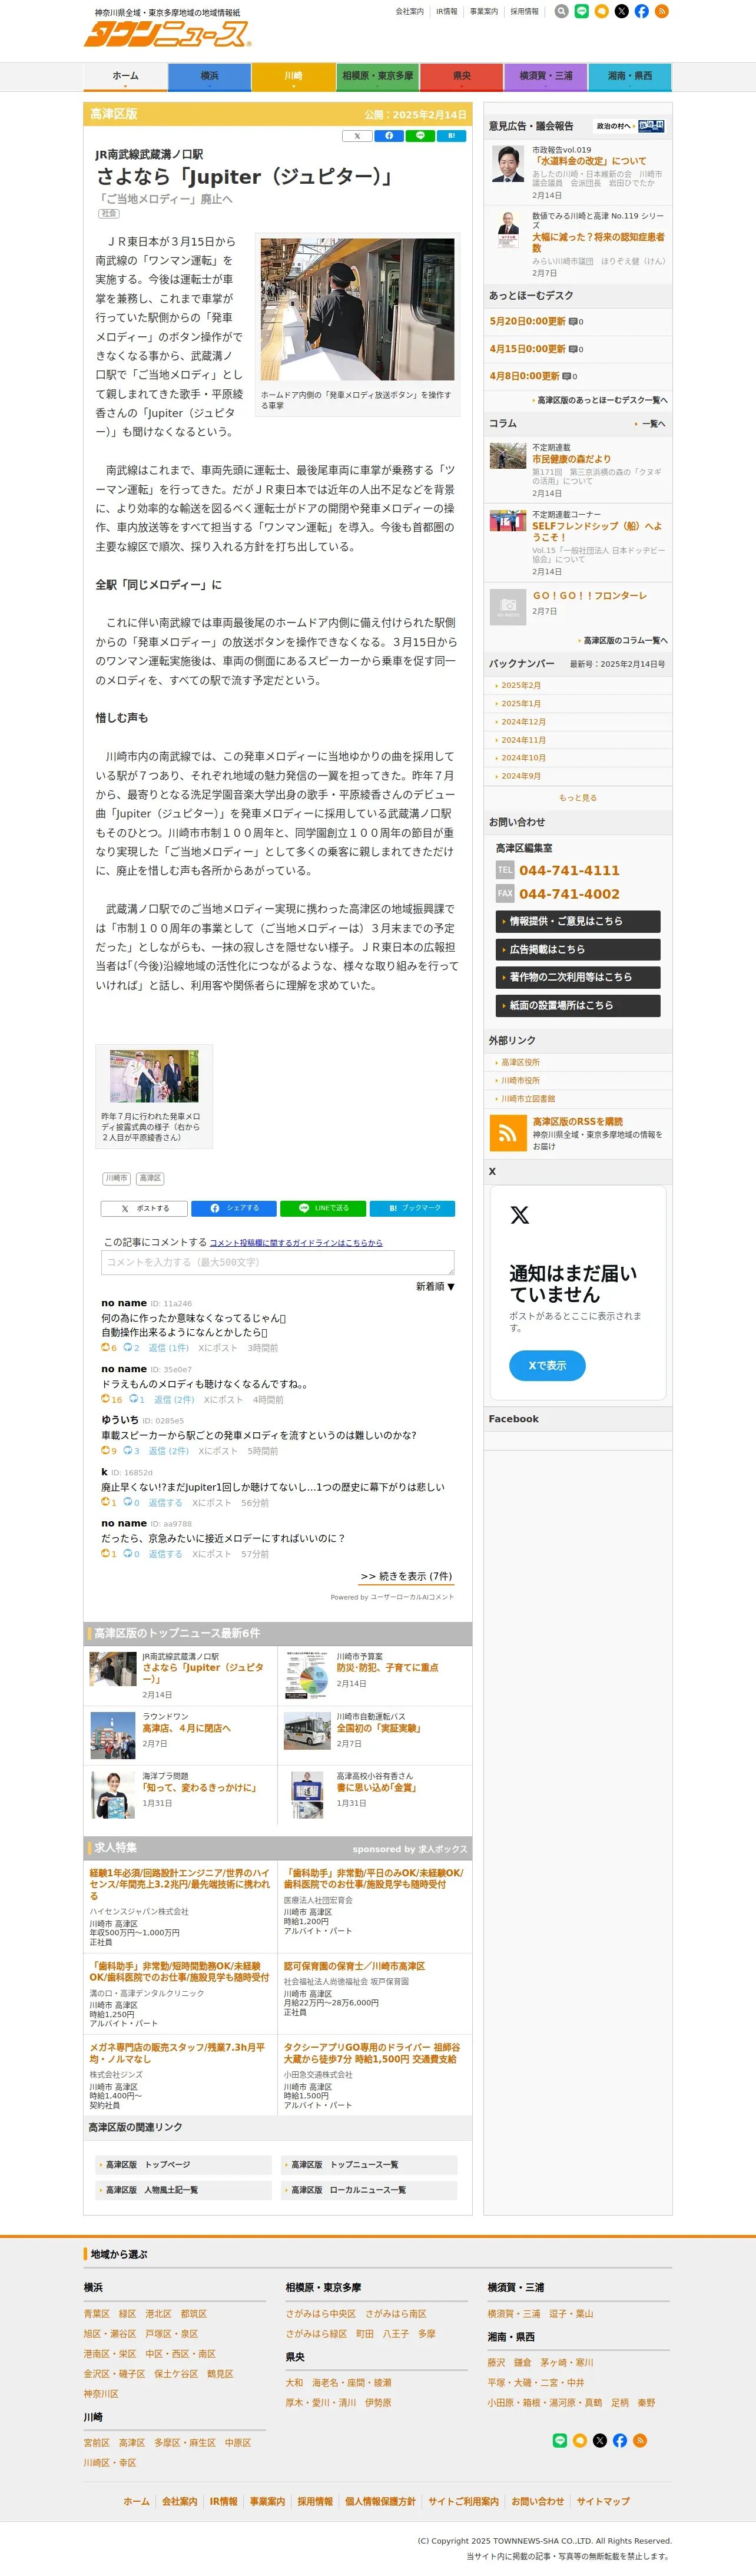Click 返信 (2件) on the ドラえもん comment
This screenshot has height=2576, width=756.
tap(174, 1400)
